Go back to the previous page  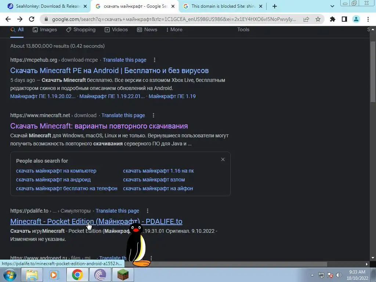8,19
